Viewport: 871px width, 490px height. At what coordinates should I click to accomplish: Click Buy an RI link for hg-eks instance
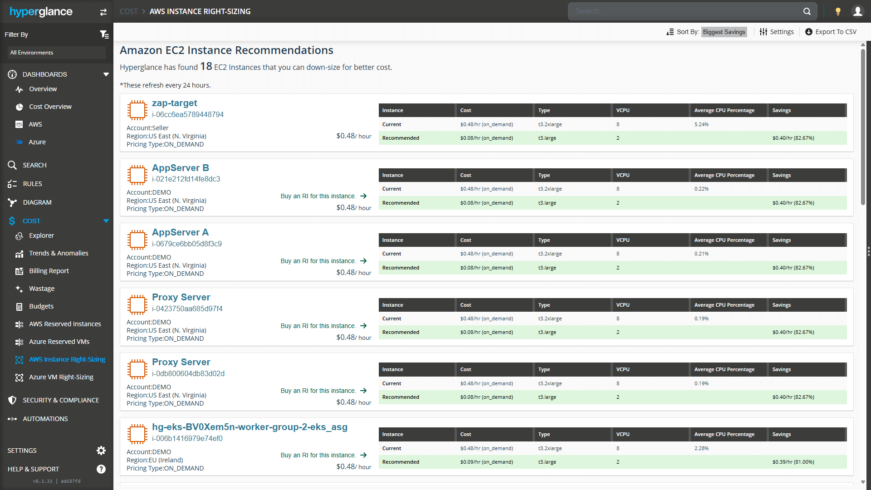(323, 455)
